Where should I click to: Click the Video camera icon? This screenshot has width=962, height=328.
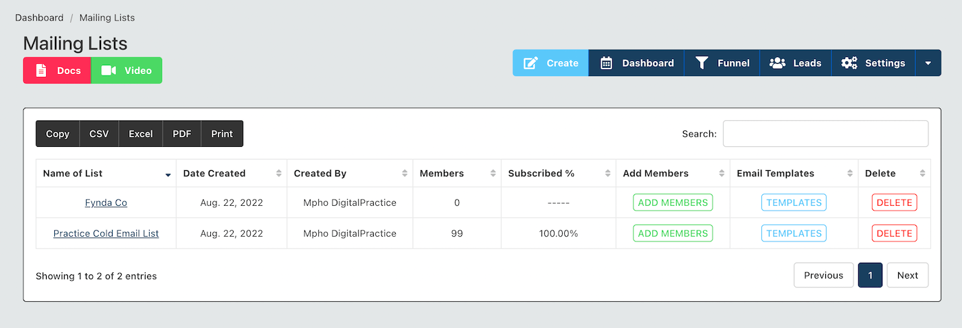[109, 71]
